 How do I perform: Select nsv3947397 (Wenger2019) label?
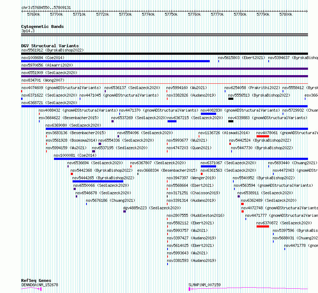[191, 178]
